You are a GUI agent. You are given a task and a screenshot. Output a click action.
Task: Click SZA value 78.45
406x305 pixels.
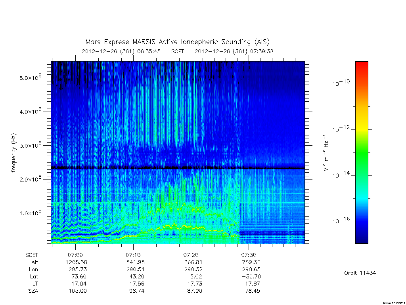(x=253, y=291)
